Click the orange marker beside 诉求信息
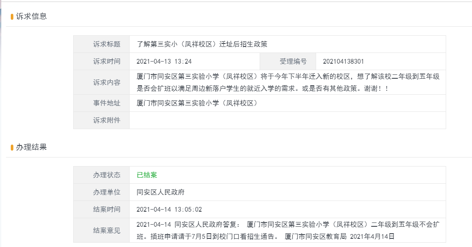Screen dimensions: 472x247 coord(12,16)
